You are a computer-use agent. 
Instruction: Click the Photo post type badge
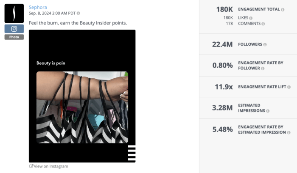point(14,37)
